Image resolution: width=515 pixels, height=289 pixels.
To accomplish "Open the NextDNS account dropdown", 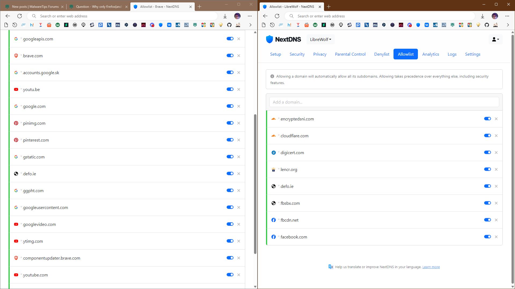I will coord(496,39).
